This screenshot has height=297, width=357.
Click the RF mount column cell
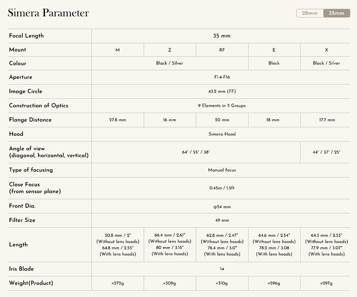pyautogui.click(x=222, y=50)
